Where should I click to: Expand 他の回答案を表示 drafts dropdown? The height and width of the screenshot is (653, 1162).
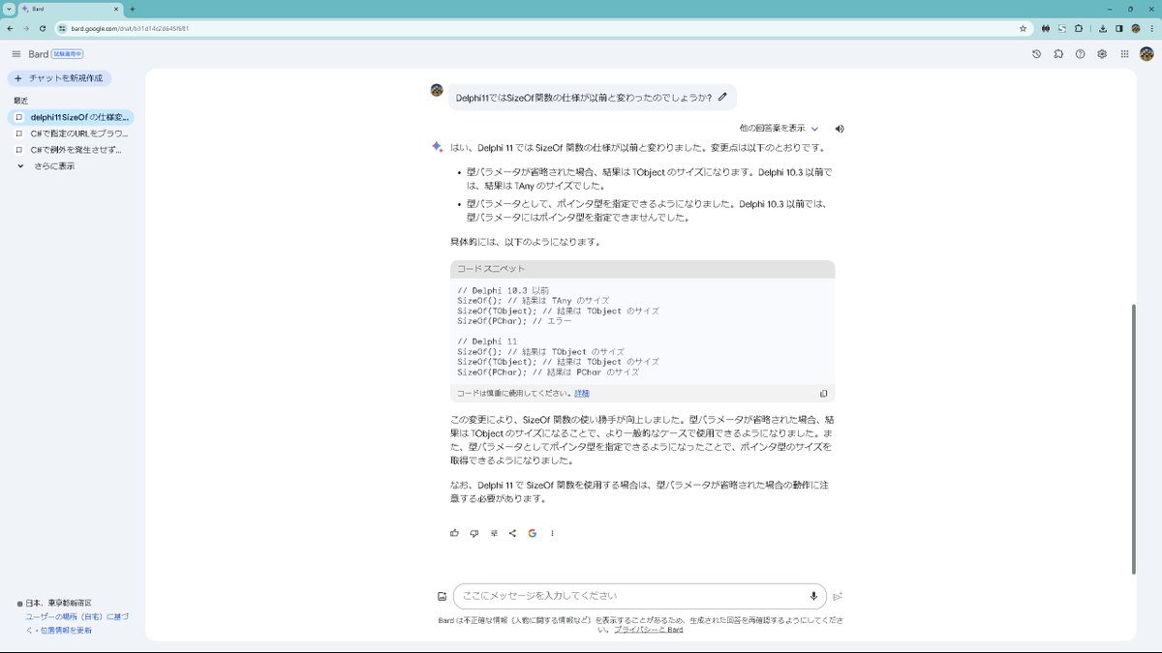pos(779,128)
